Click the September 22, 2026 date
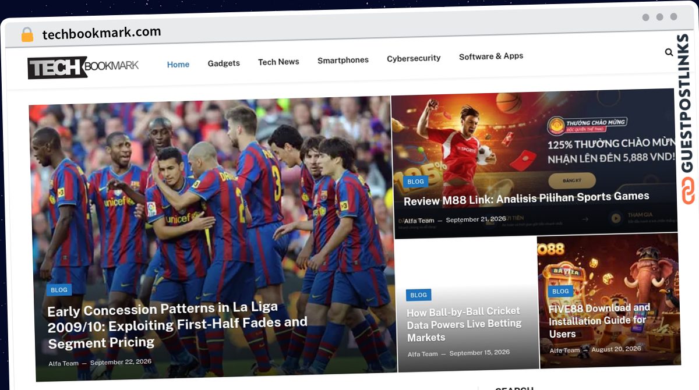This screenshot has width=699, height=390. [121, 362]
